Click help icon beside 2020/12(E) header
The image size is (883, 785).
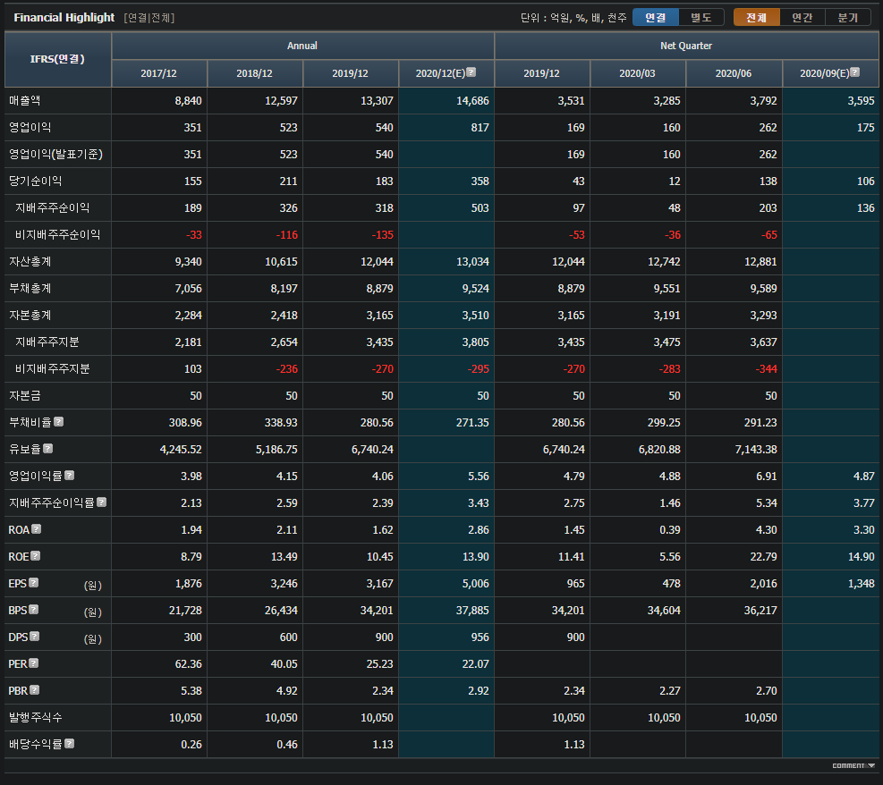click(471, 72)
